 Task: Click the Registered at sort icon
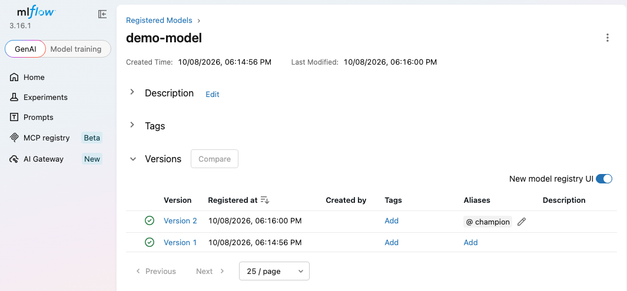(x=265, y=200)
